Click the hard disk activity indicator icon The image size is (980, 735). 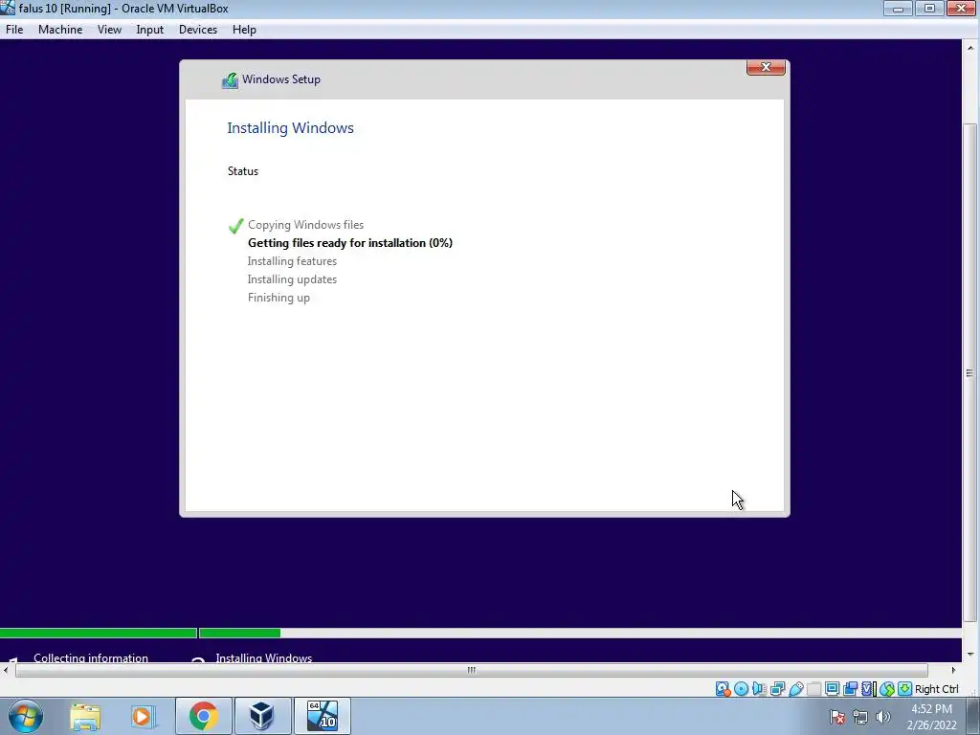tap(724, 689)
